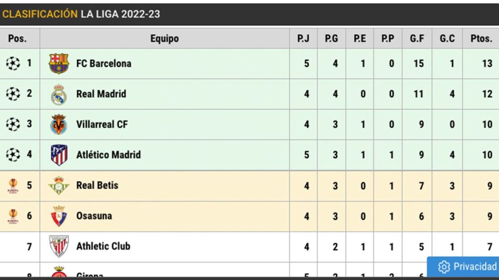Click the Girona club crest at the bottom
Viewport: 499px width, 280px height.
(60, 274)
